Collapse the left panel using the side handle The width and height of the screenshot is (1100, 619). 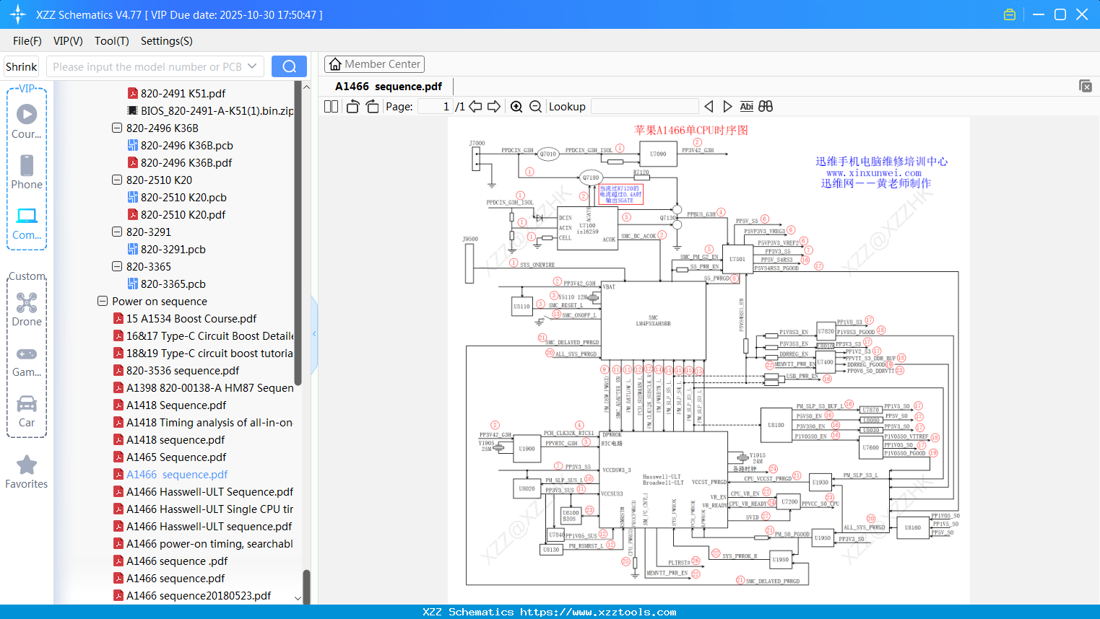point(314,334)
